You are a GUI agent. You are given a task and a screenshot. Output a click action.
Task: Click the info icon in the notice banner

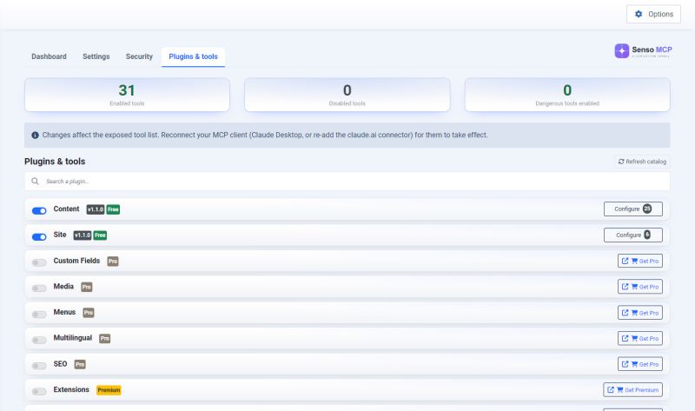(x=35, y=136)
